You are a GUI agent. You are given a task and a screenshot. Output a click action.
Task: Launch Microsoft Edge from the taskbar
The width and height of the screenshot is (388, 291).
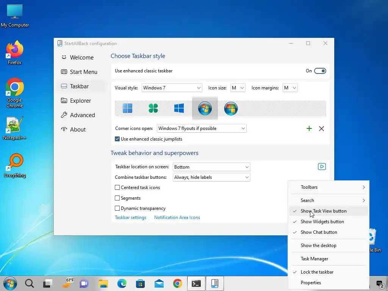pyautogui.click(x=122, y=283)
